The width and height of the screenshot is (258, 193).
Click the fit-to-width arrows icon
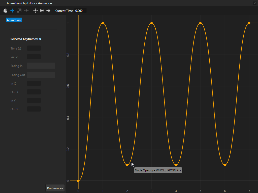[x=42, y=11]
